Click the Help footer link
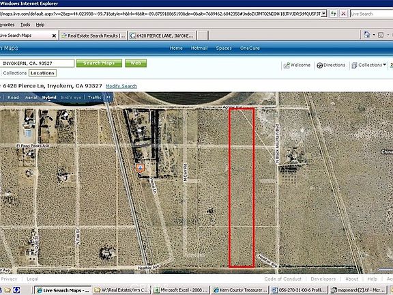This screenshot has height=295, width=393. (373, 279)
